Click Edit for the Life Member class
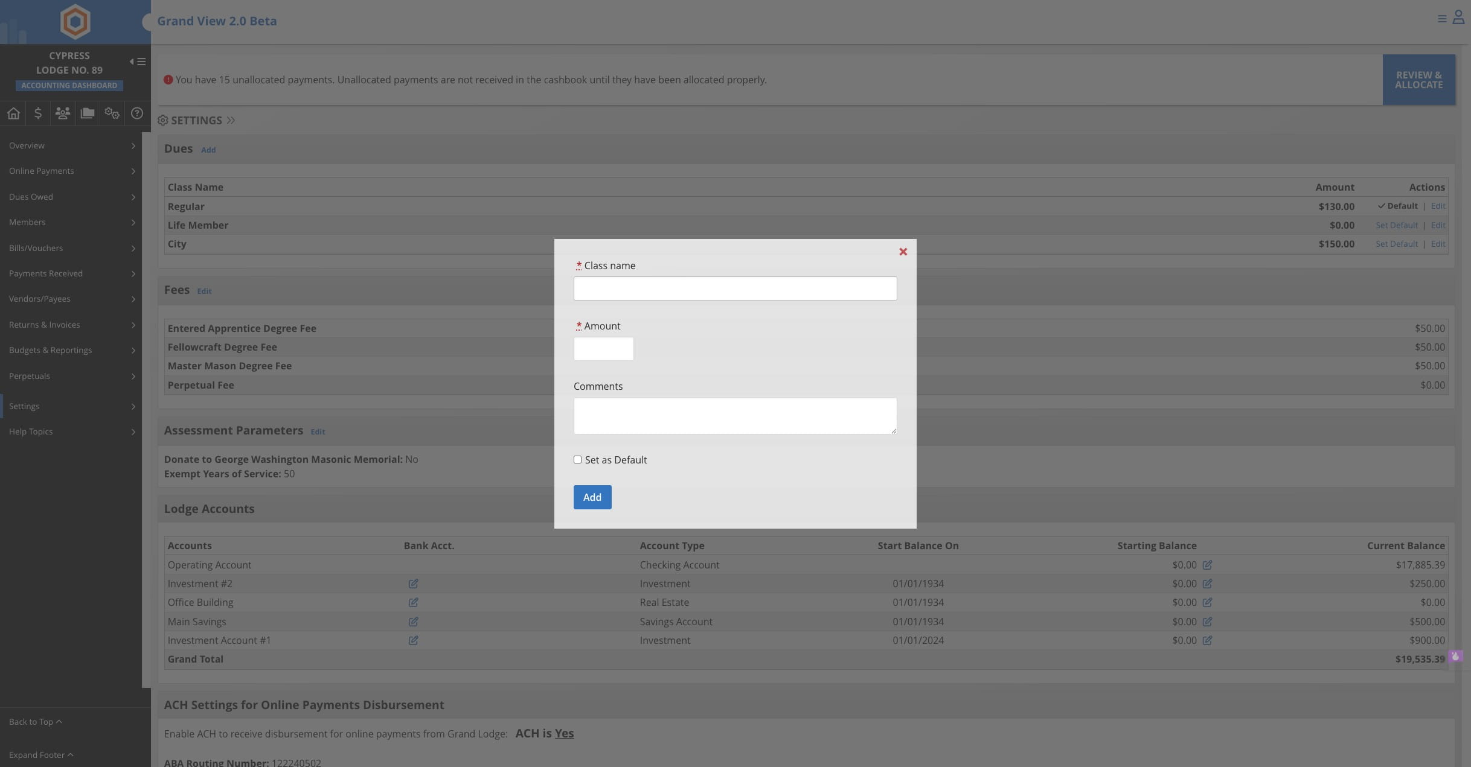The width and height of the screenshot is (1471, 767). 1438,225
